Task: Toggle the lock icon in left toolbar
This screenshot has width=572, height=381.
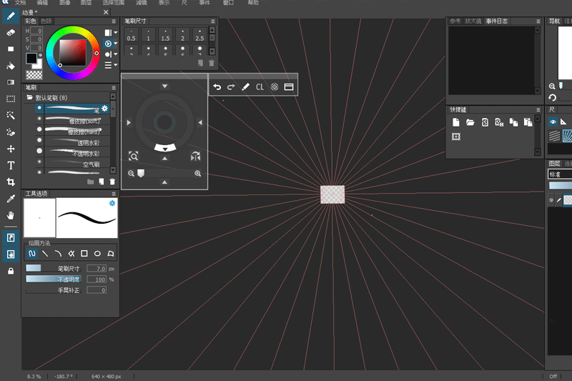Action: point(11,271)
